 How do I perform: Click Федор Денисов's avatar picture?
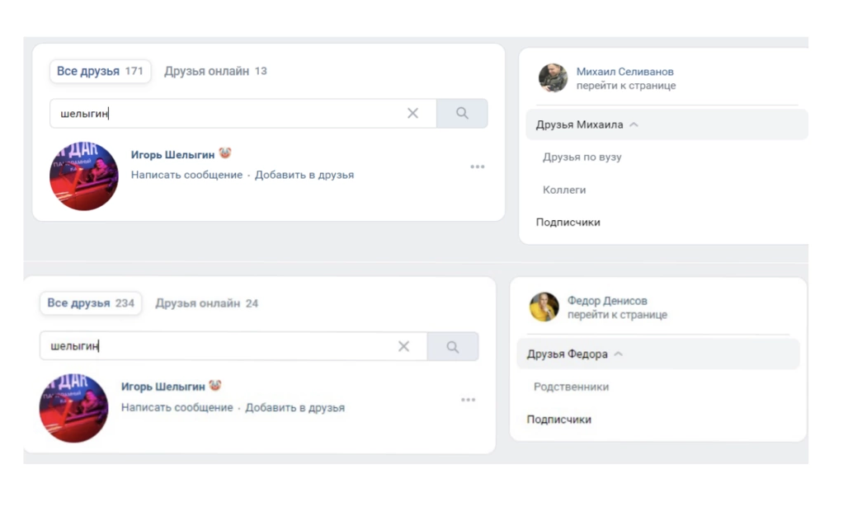[544, 307]
